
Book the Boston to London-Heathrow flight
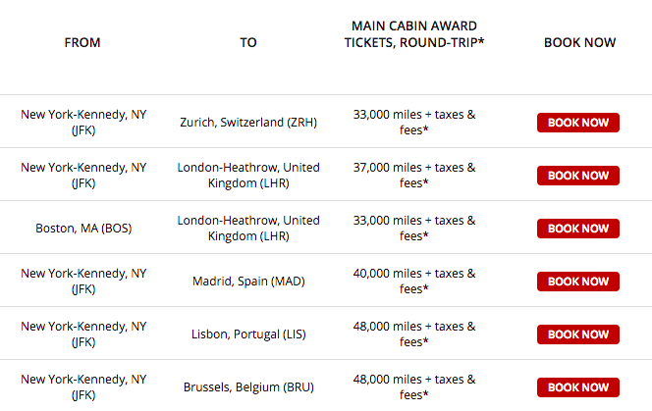tap(578, 229)
